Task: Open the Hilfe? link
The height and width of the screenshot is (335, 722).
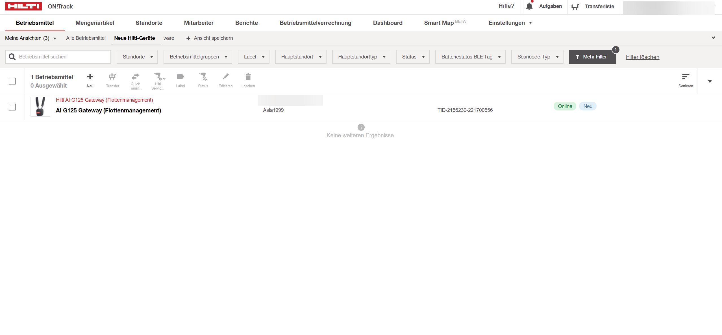Action: pyautogui.click(x=506, y=6)
